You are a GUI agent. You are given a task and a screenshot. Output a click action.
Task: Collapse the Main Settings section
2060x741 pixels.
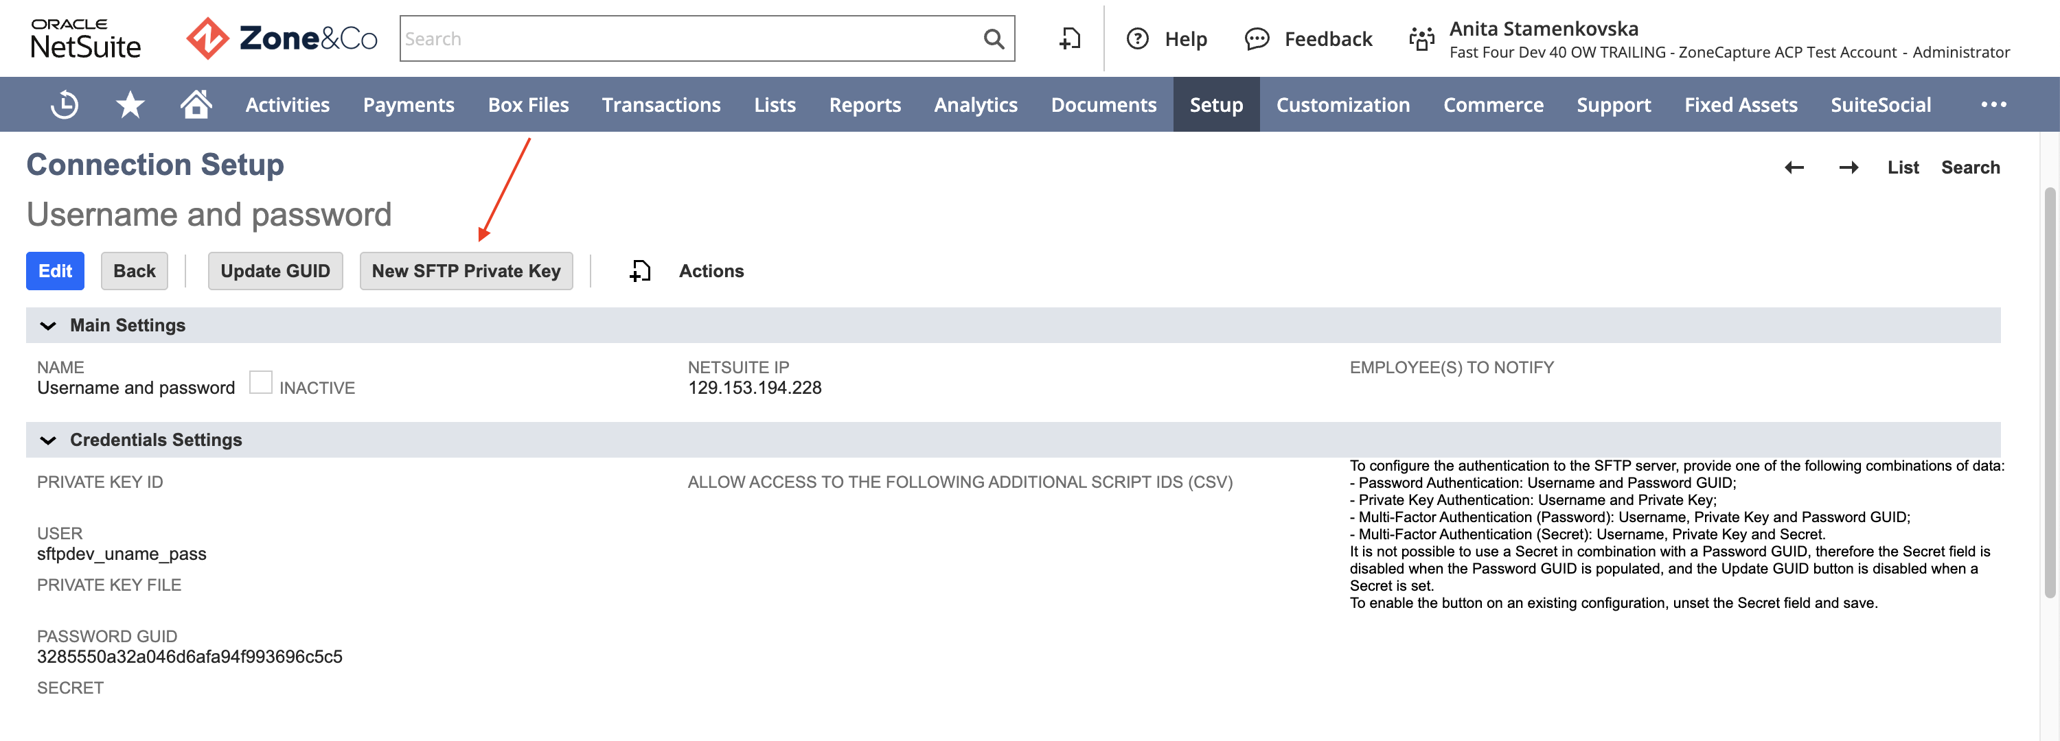(x=48, y=325)
